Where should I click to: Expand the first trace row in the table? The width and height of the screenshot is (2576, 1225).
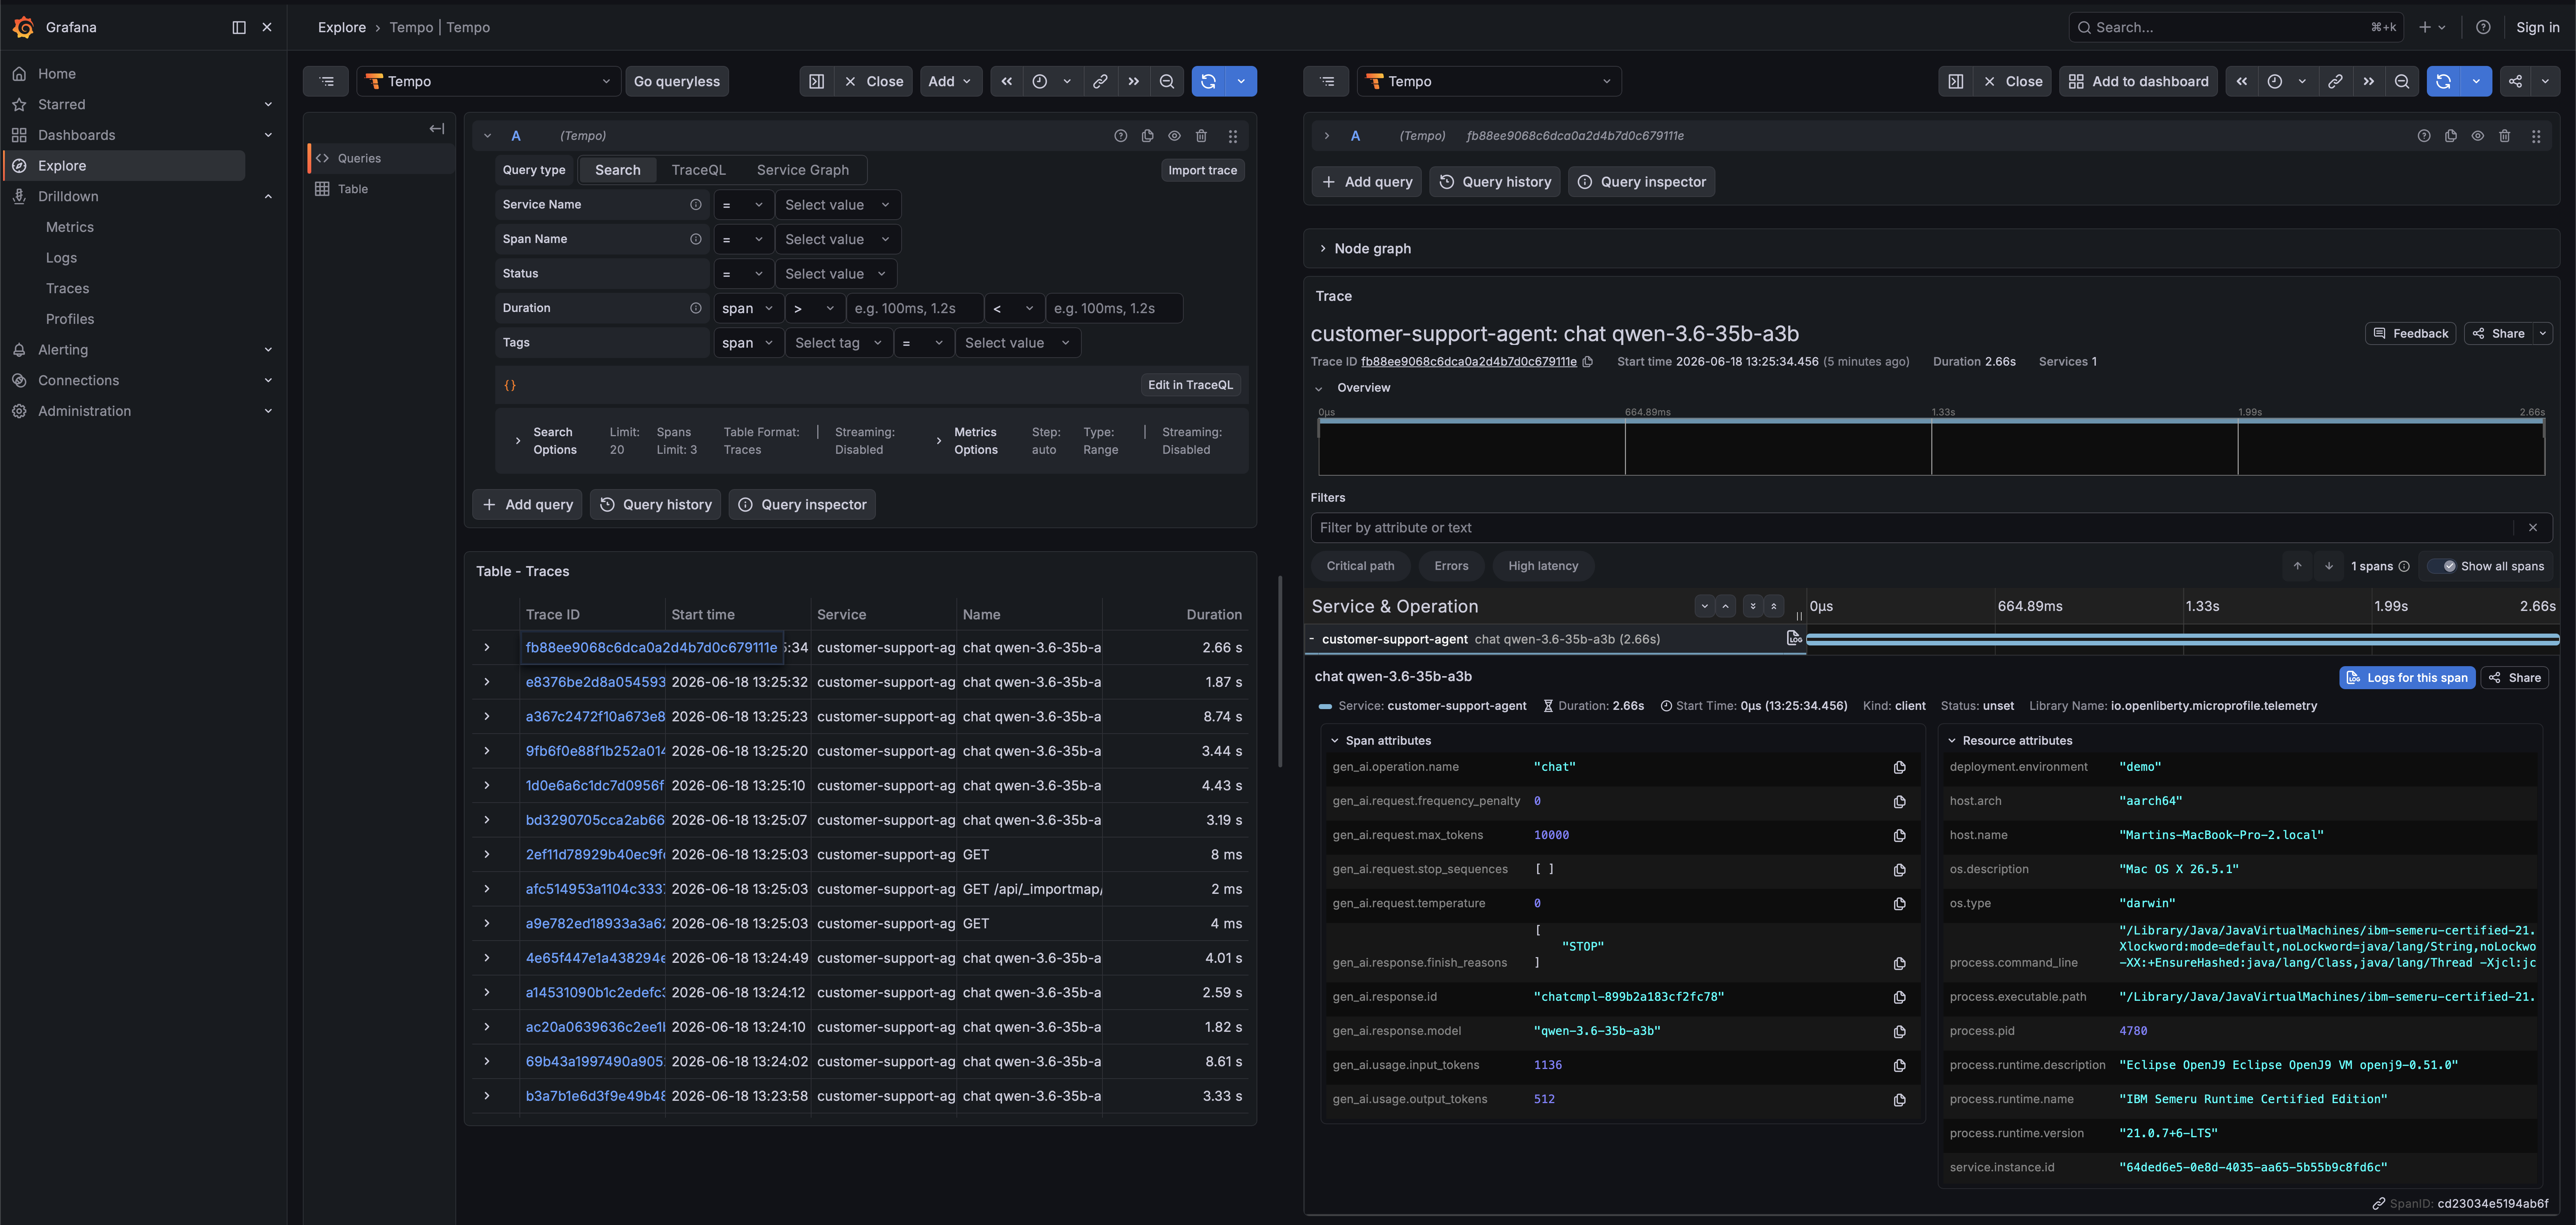click(487, 648)
